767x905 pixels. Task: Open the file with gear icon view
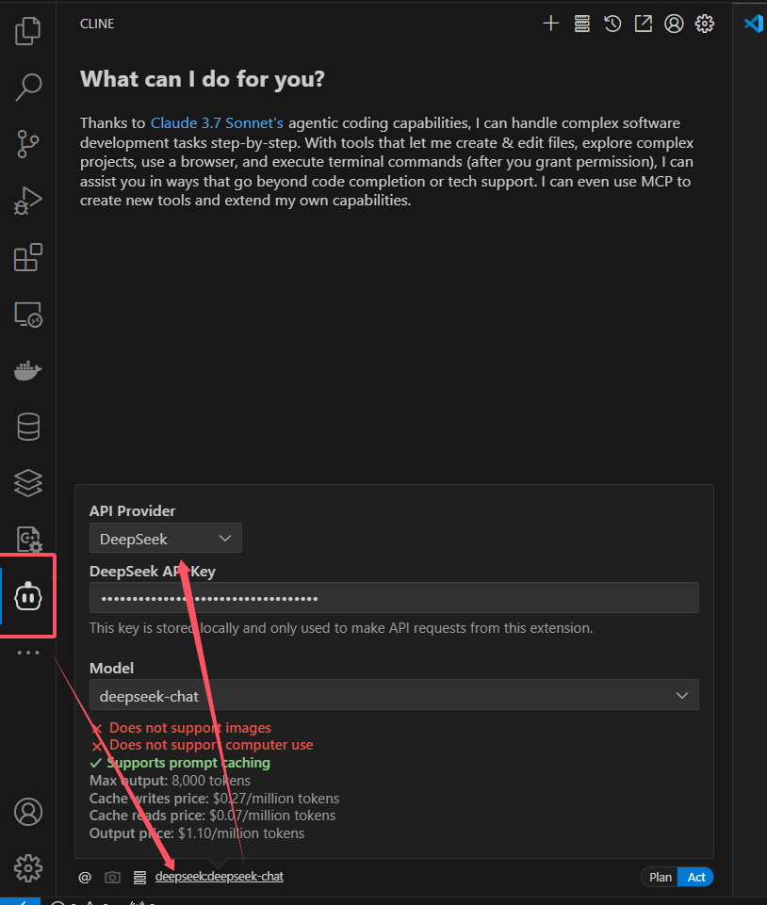pyautogui.click(x=27, y=540)
